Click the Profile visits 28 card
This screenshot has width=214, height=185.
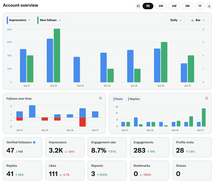coord(192,147)
